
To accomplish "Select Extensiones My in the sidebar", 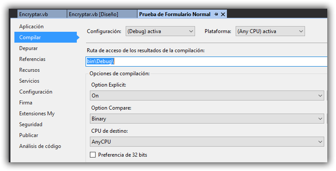I will [x=37, y=114].
